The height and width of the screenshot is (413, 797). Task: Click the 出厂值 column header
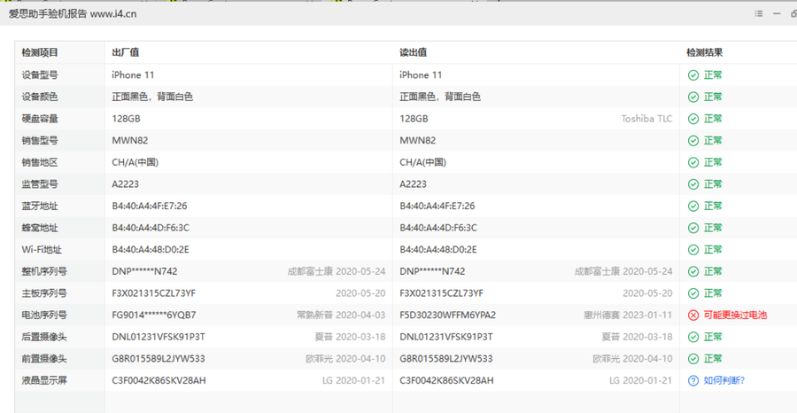[x=126, y=52]
